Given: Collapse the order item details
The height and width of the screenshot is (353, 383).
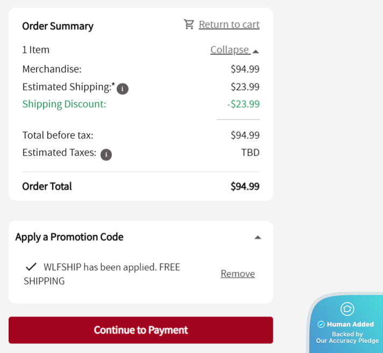Looking at the screenshot, I should [230, 50].
